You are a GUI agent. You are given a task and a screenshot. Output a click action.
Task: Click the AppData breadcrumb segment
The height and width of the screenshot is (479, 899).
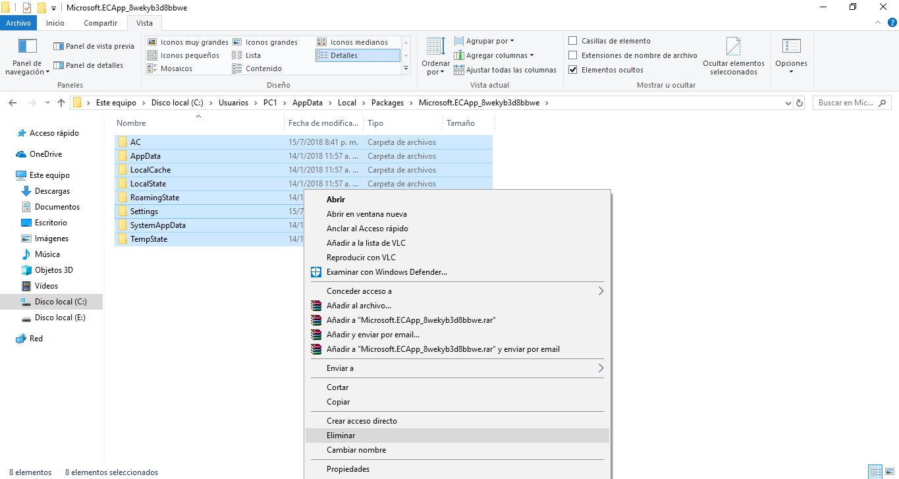(308, 103)
